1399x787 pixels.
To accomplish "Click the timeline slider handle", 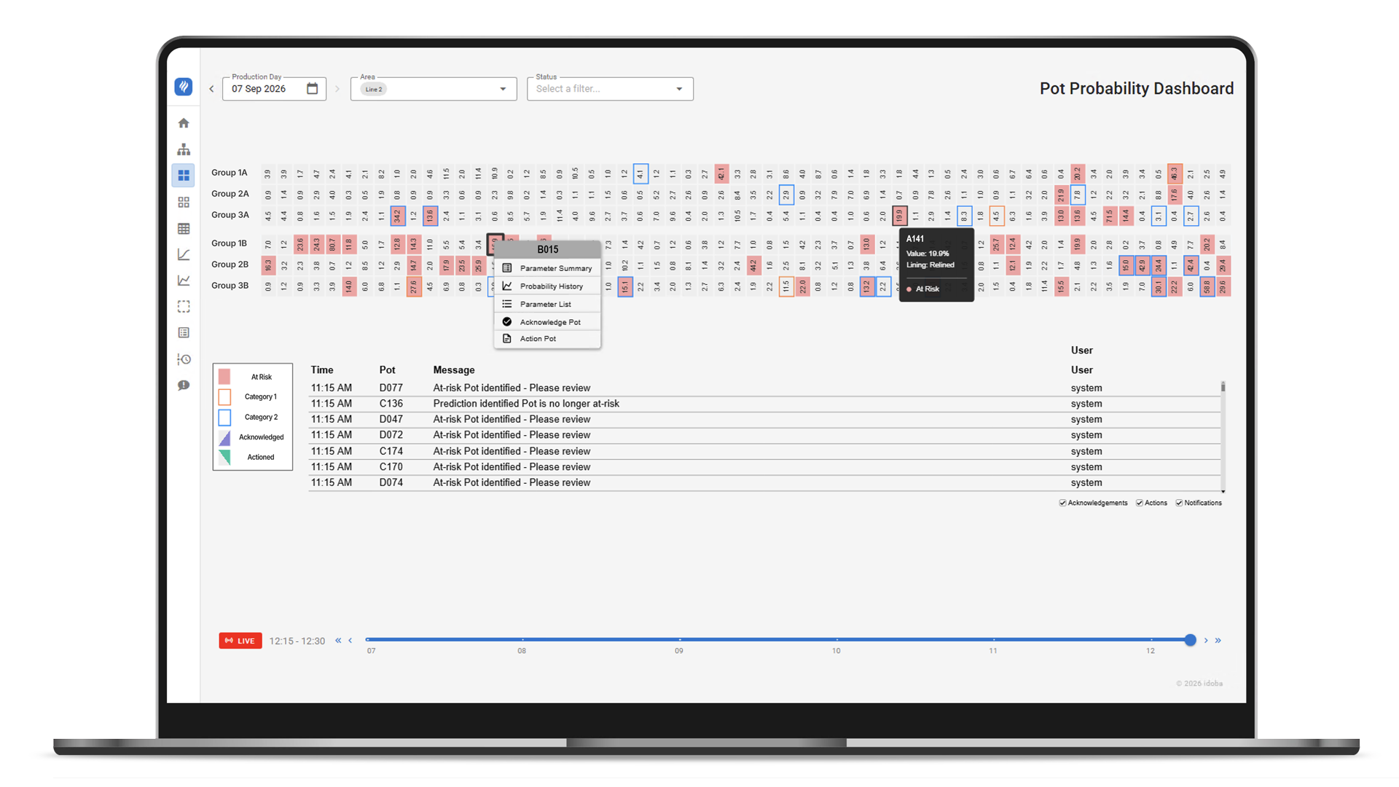I will [1190, 640].
